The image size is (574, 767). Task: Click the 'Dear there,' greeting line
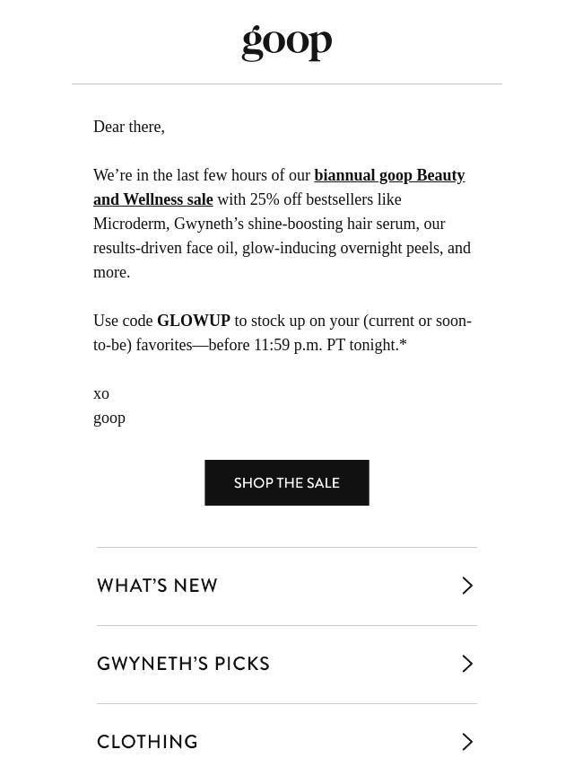[x=129, y=128]
